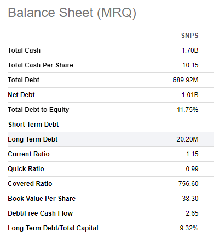The width and height of the screenshot is (214, 237).
Task: Select the 9.32% total capital value
Action: 189,228
